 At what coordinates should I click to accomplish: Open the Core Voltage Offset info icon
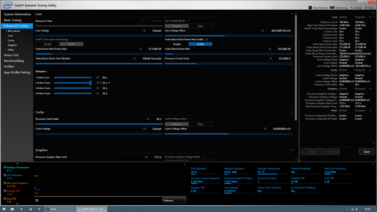[263, 31]
